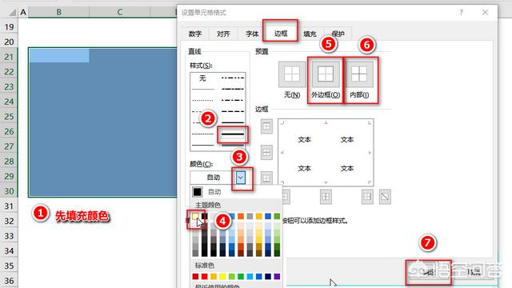Select row 30 header
The width and height of the screenshot is (512, 288).
9,191
